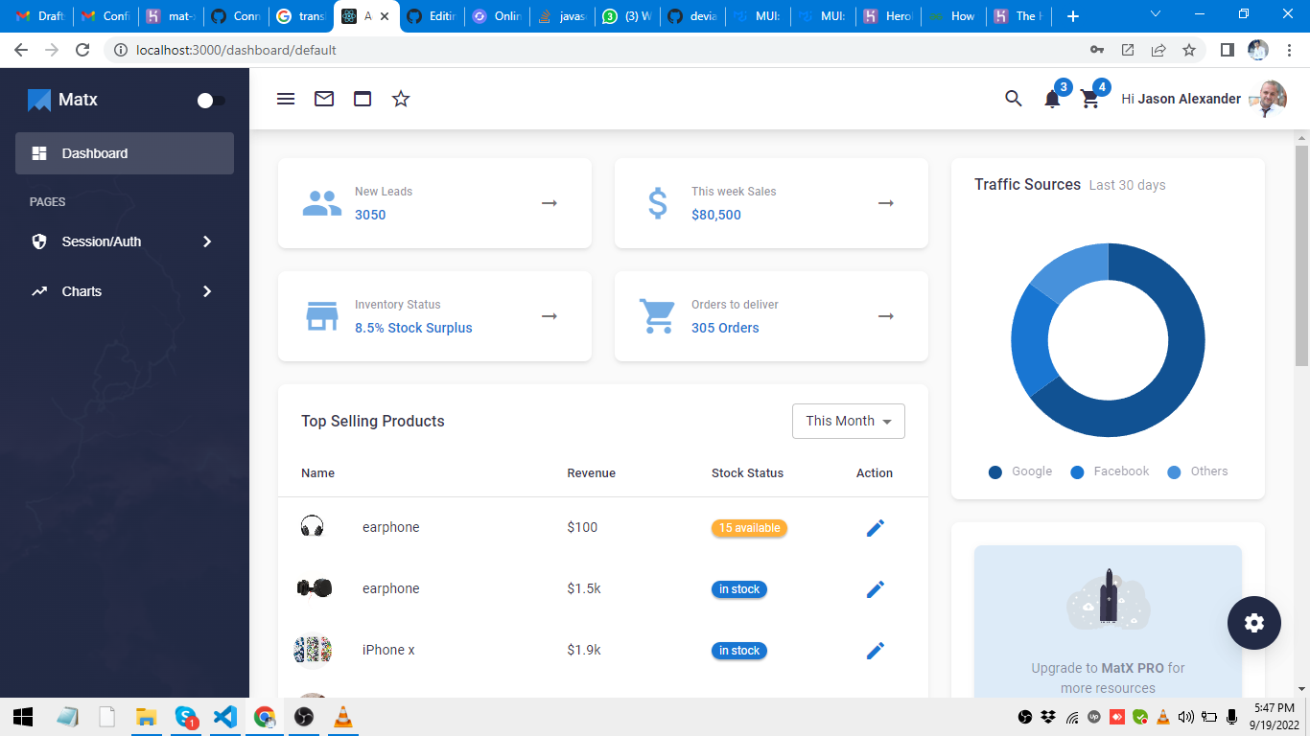Open notifications bell with 3 alerts
This screenshot has width=1310, height=736.
pyautogui.click(x=1052, y=99)
